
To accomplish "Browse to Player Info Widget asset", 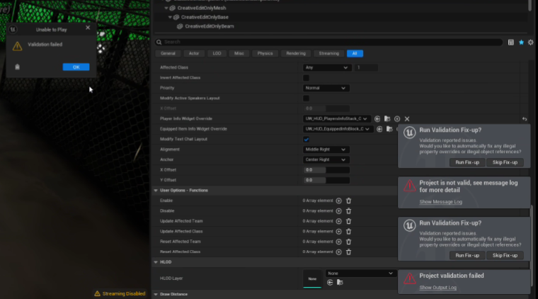I will click(387, 119).
